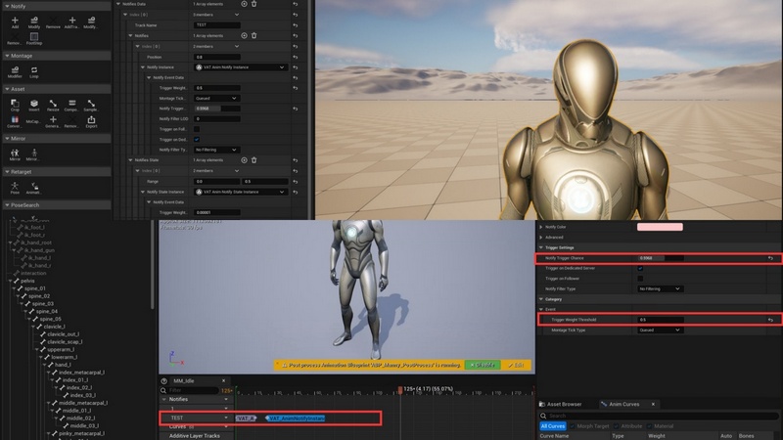
Task: Select the spine_01 bone in the skeleton tree
Action: click(x=35, y=288)
